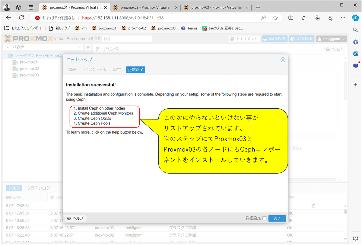
Task: Open the root@pam user dropdown
Action: pyautogui.click(x=332, y=39)
